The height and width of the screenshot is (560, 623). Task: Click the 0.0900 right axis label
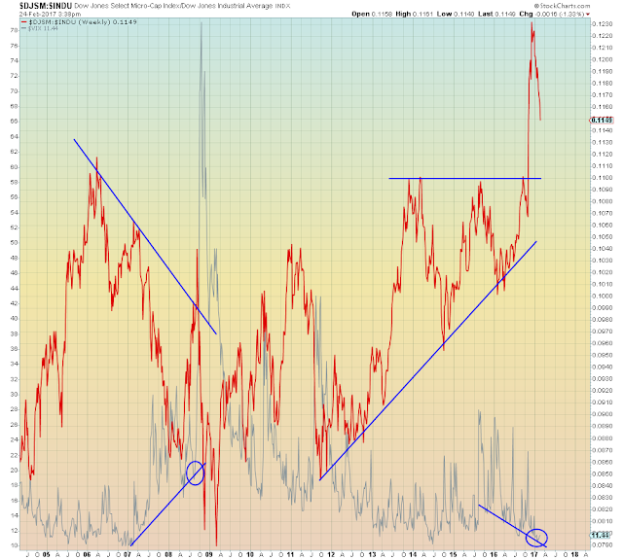[x=602, y=414]
